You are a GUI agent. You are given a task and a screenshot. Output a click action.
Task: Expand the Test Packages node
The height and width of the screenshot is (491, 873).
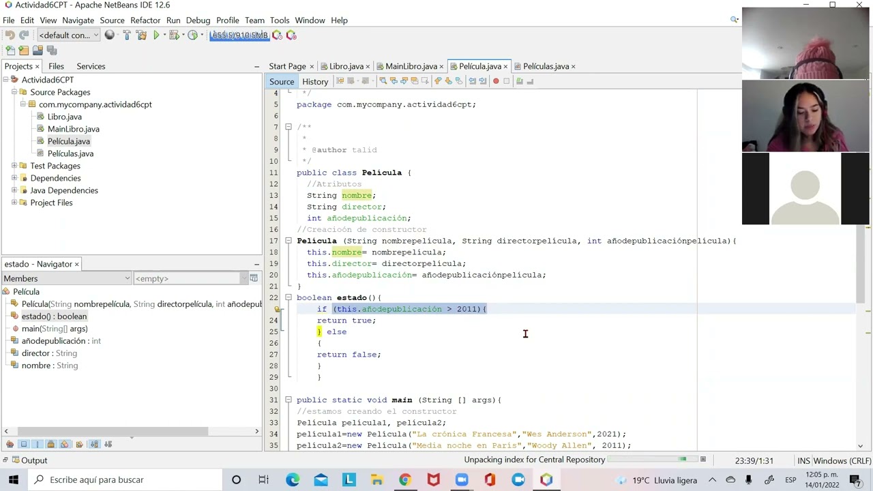[14, 166]
